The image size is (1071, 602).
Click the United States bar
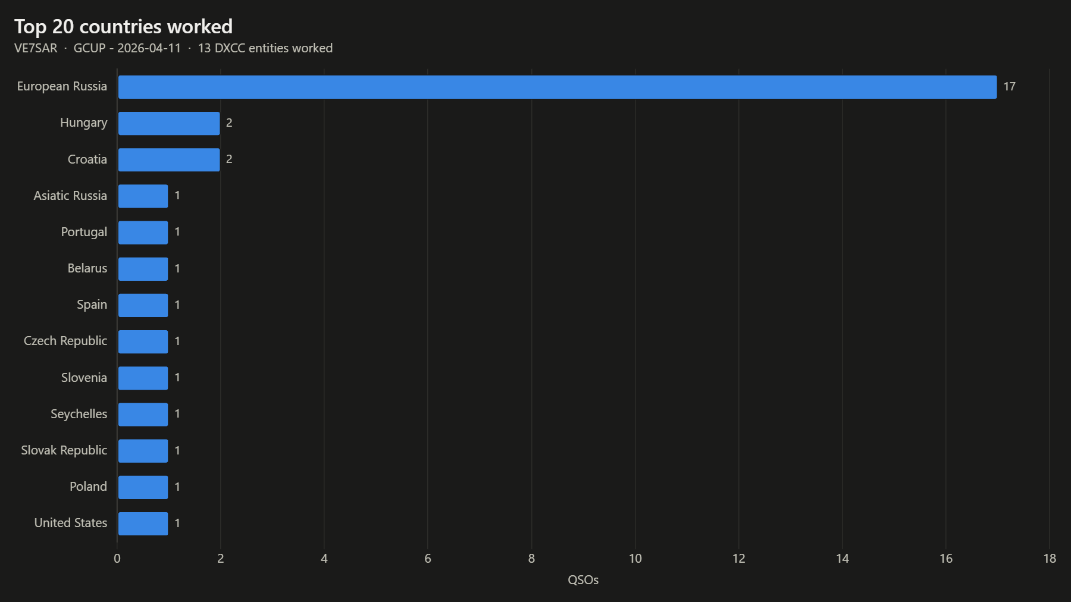[143, 523]
